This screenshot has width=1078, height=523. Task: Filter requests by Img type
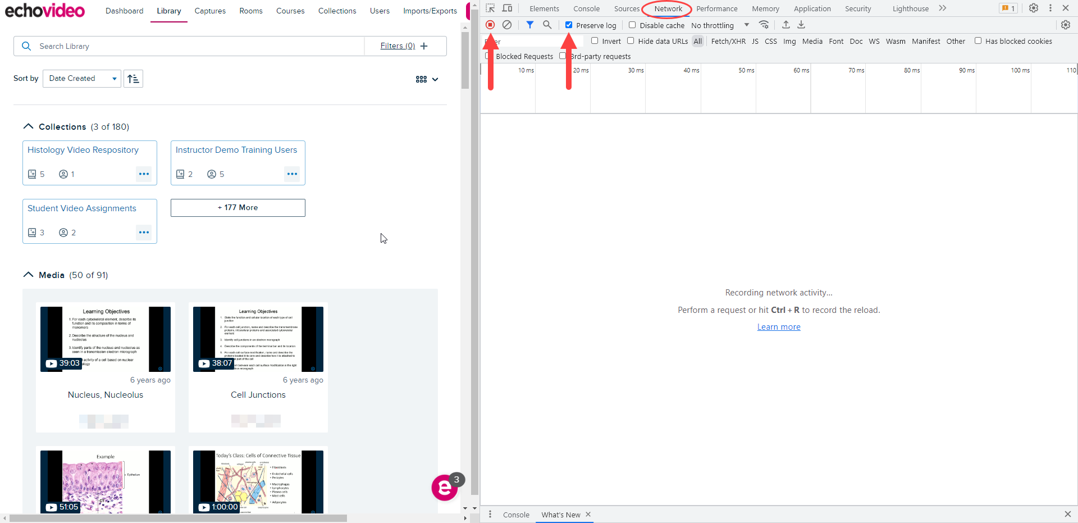789,41
